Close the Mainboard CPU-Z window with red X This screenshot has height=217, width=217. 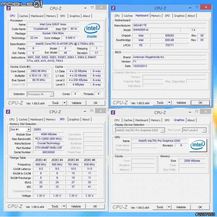[206, 7]
